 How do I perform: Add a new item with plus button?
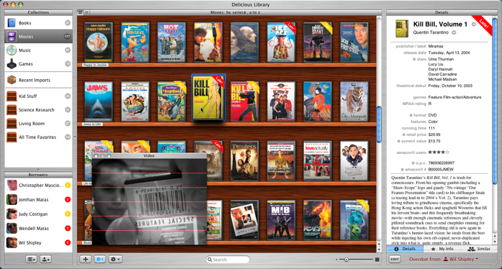tap(86, 259)
